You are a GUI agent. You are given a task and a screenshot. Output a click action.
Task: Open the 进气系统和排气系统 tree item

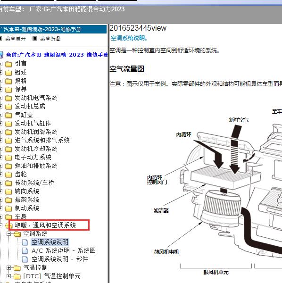42,140
